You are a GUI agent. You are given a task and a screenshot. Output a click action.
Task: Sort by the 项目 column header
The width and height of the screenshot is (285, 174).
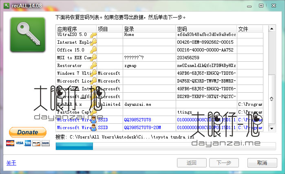point(110,29)
